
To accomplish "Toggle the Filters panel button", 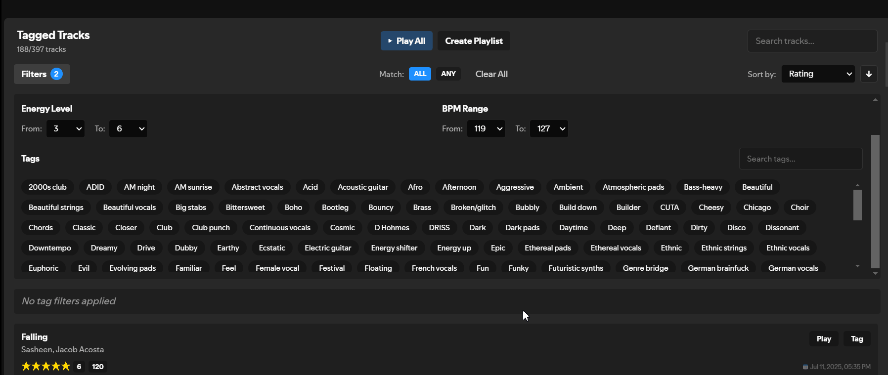I will coord(42,74).
